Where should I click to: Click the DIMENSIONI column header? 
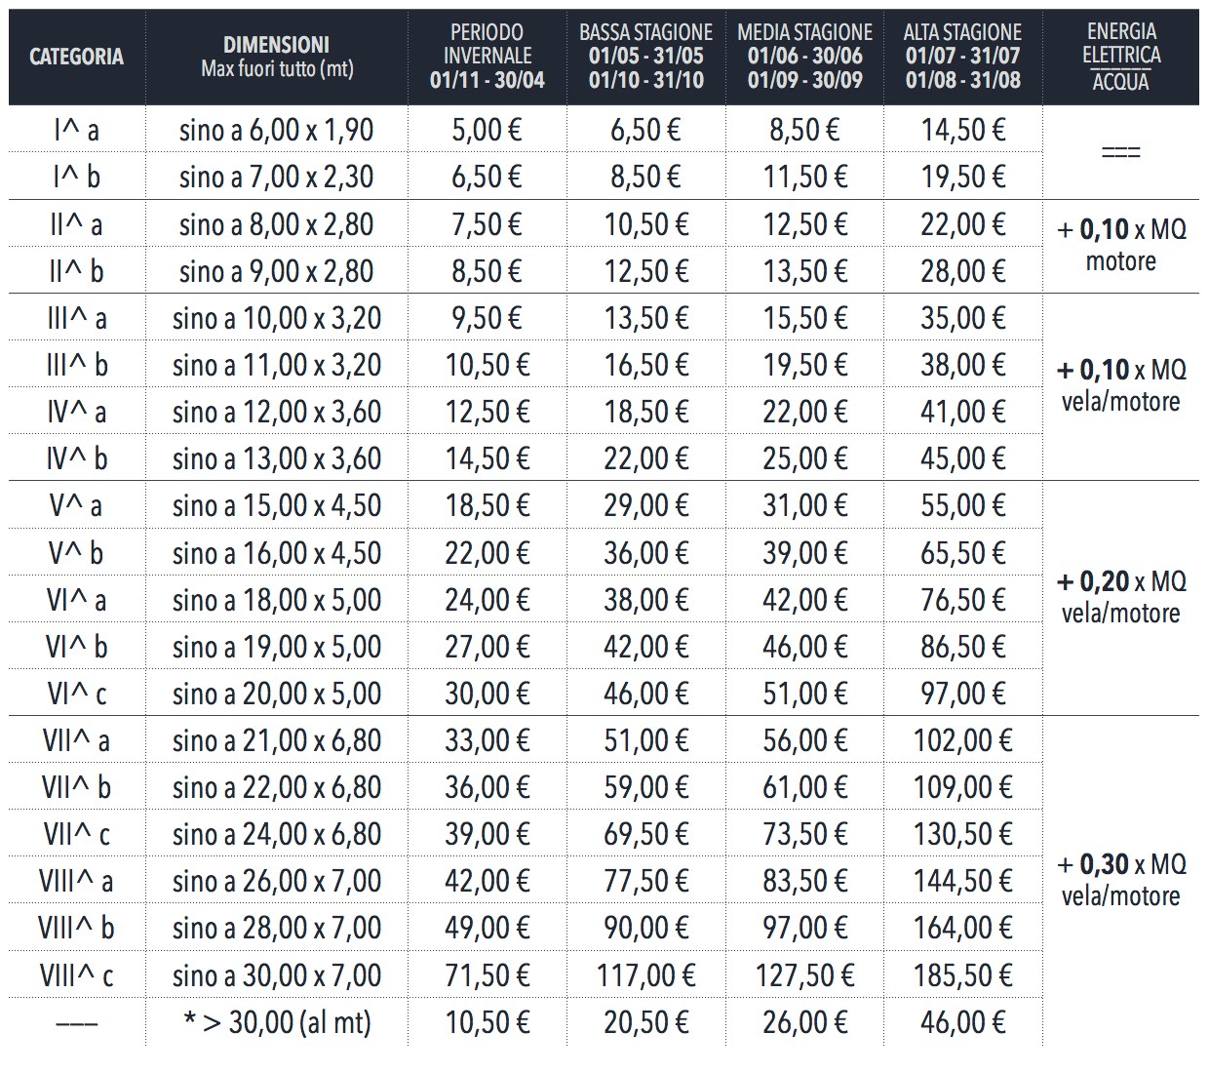click(277, 57)
